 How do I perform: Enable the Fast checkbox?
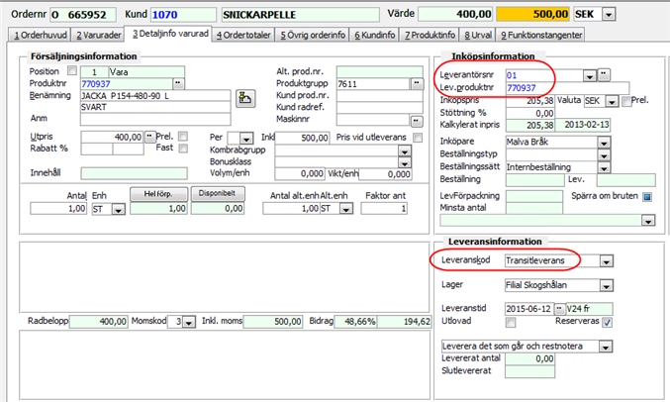coord(183,148)
